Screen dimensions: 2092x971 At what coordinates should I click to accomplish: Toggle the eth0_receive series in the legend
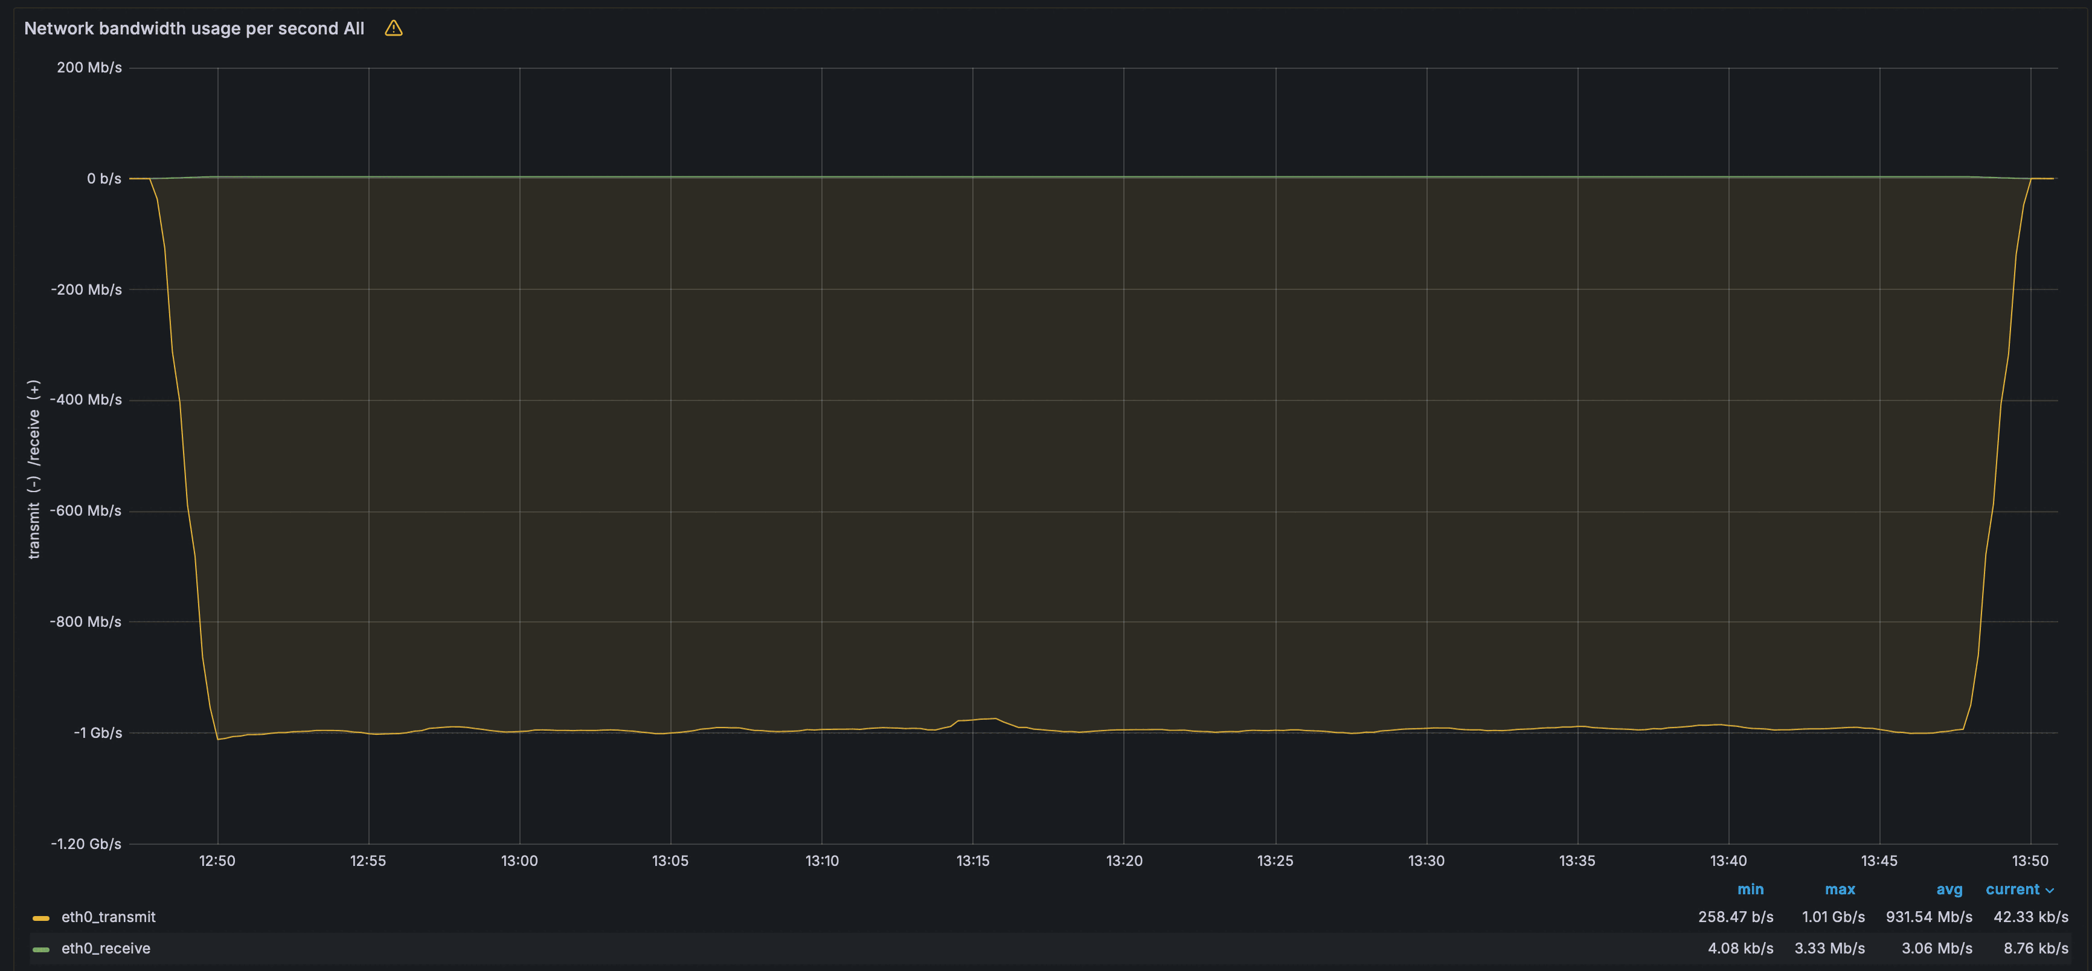tap(106, 948)
